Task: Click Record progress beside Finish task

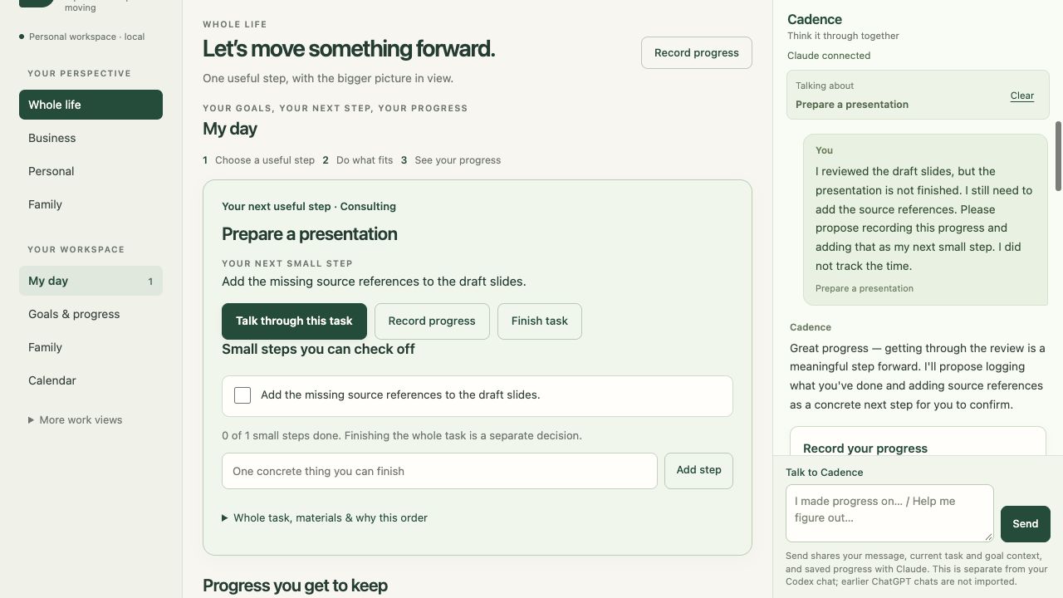Action: point(432,321)
